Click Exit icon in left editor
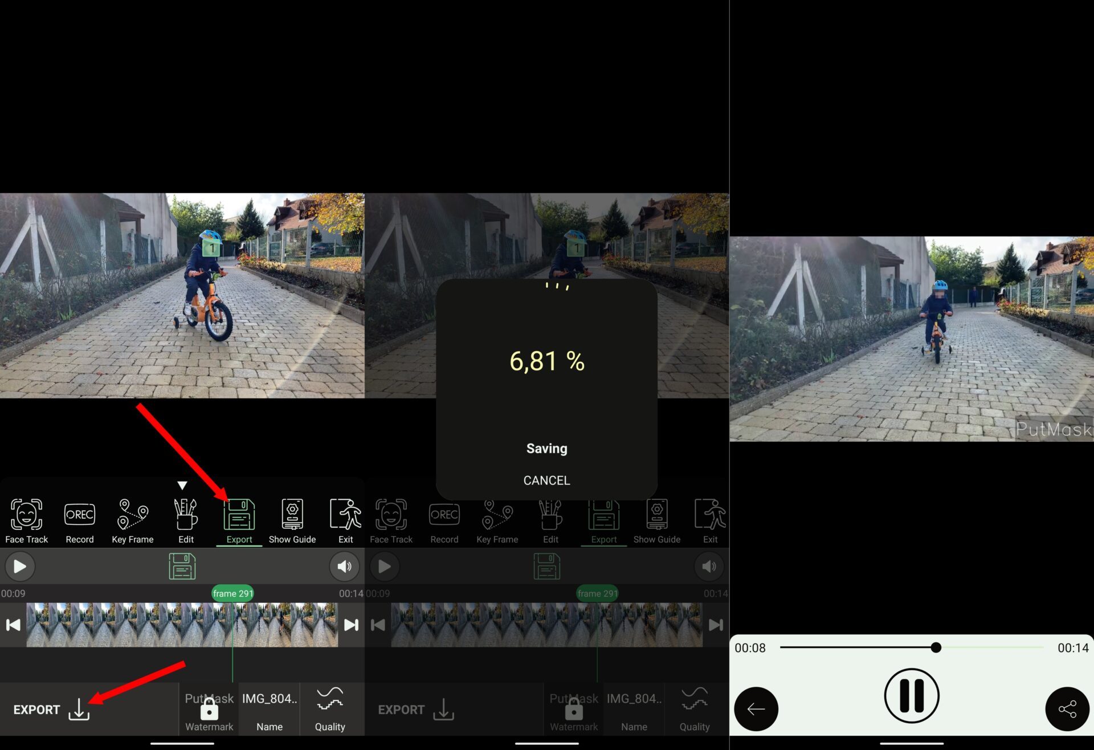Screen dimensions: 1094x750 (x=345, y=520)
